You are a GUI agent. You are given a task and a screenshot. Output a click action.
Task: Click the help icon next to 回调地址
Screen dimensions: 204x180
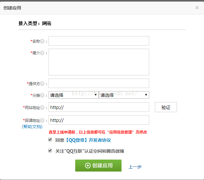pyautogui.click(x=42, y=120)
